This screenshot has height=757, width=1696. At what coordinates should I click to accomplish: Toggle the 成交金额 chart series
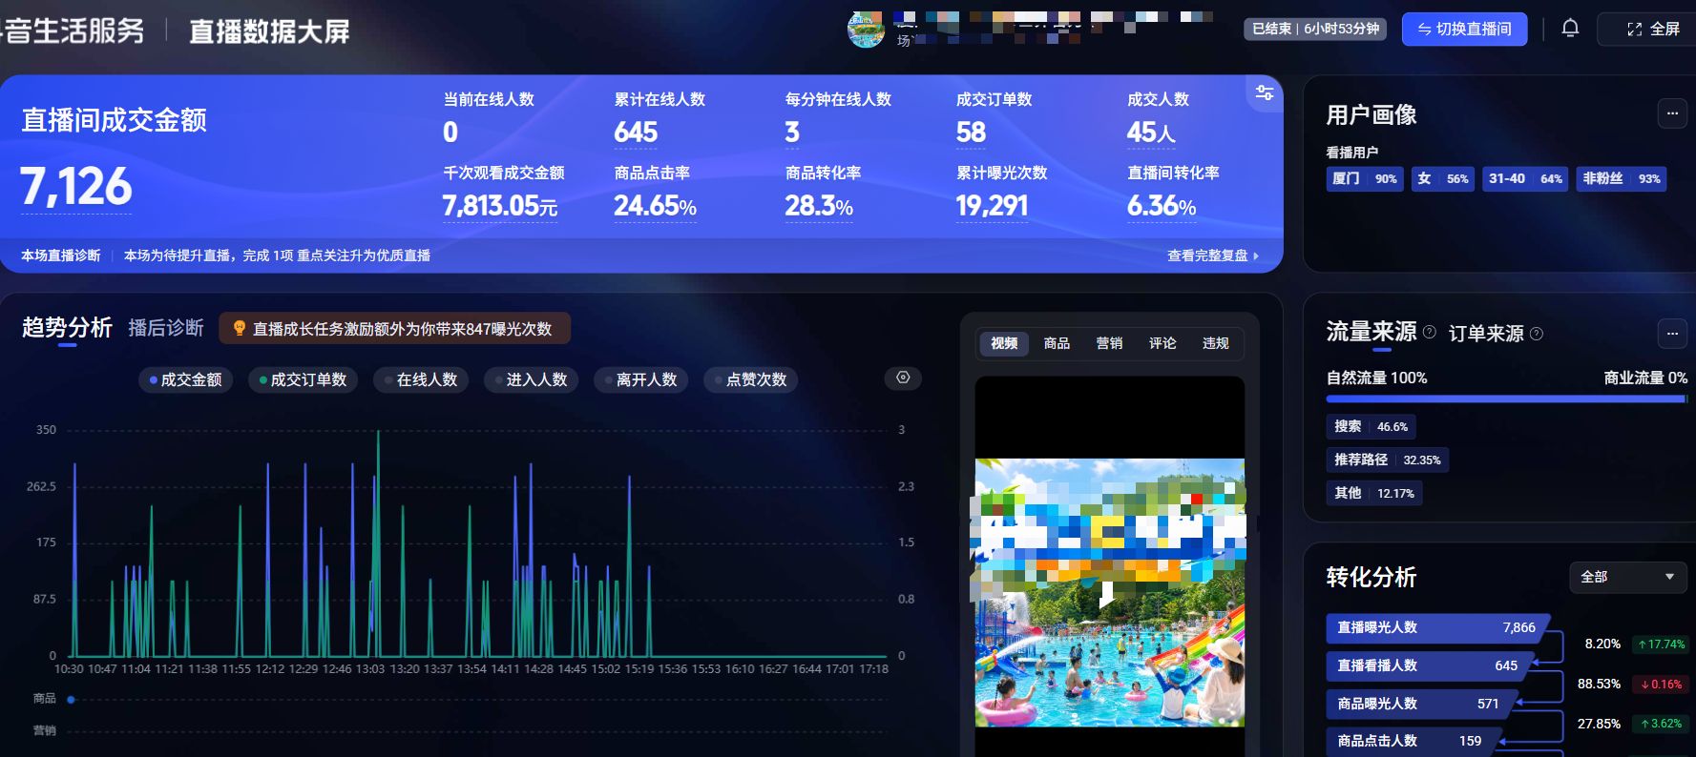[186, 379]
